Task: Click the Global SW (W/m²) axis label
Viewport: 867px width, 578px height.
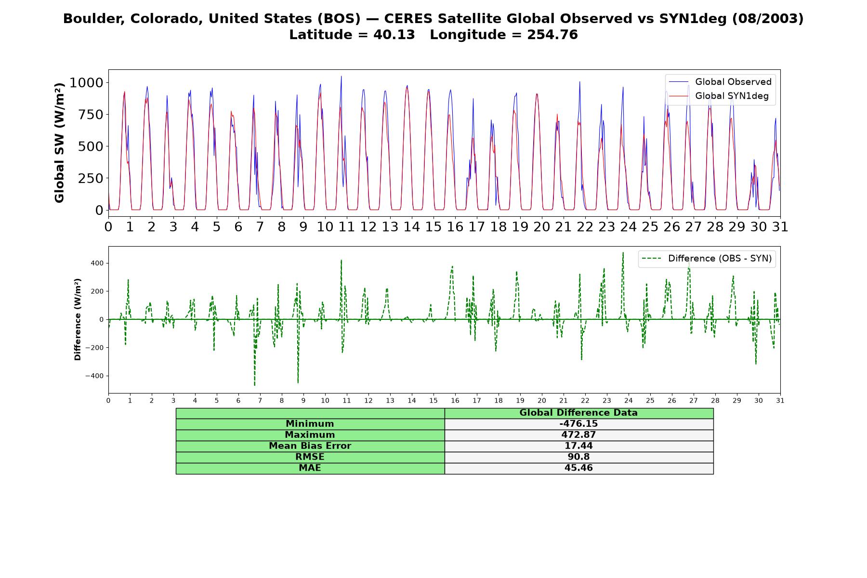Action: click(59, 143)
